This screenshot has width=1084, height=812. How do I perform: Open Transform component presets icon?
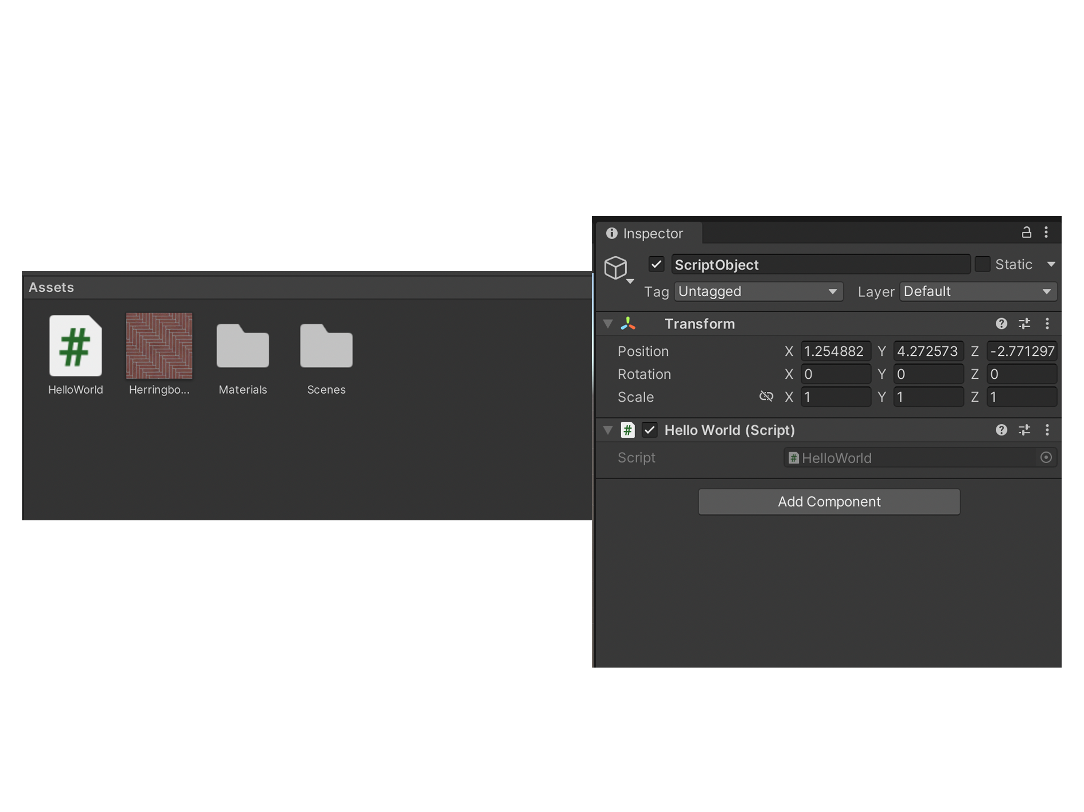coord(1024,324)
